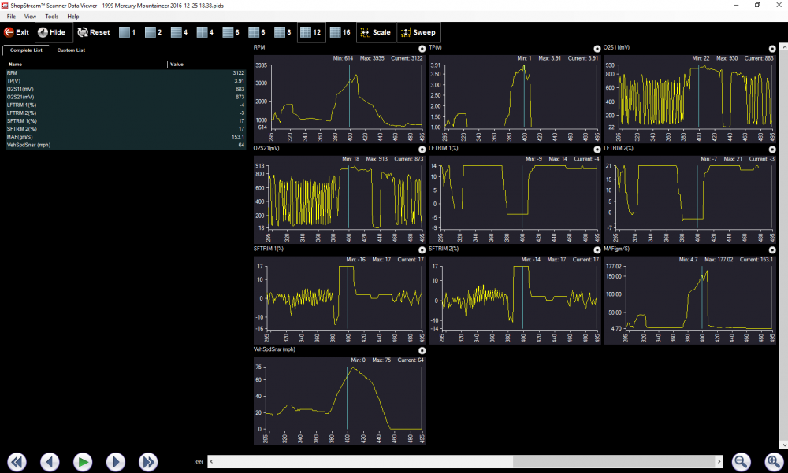This screenshot has width=788, height=473.
Task: Open the File menu
Action: (x=11, y=16)
